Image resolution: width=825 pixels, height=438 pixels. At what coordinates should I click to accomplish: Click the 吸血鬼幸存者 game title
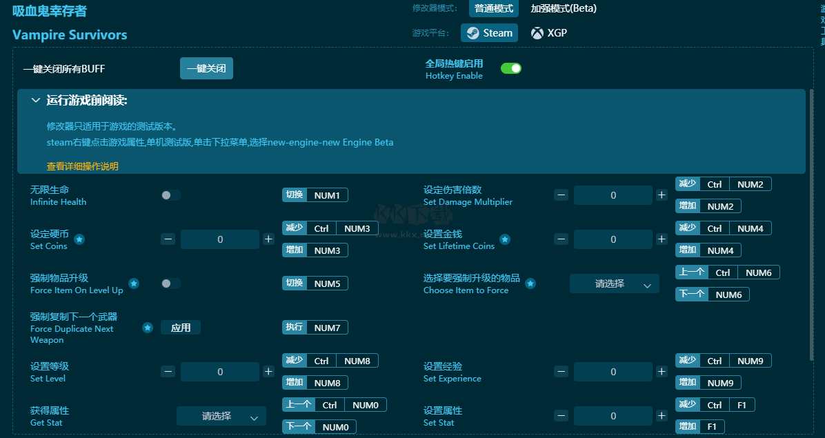pyautogui.click(x=50, y=11)
